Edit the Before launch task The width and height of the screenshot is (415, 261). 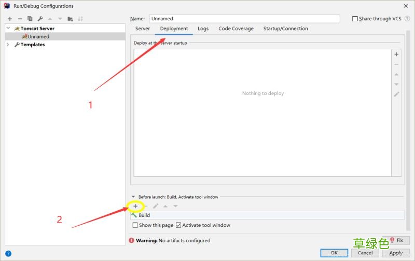click(156, 206)
